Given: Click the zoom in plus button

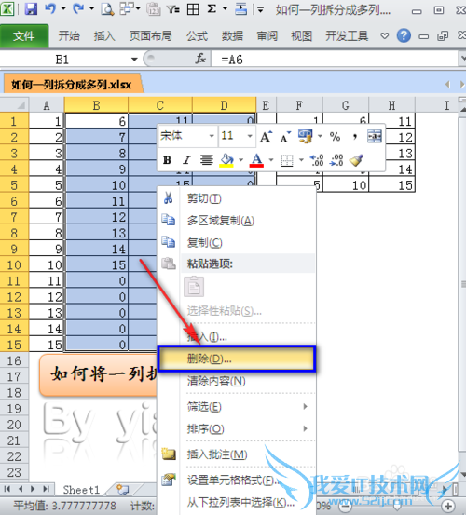Looking at the screenshot, I should pyautogui.click(x=448, y=506).
